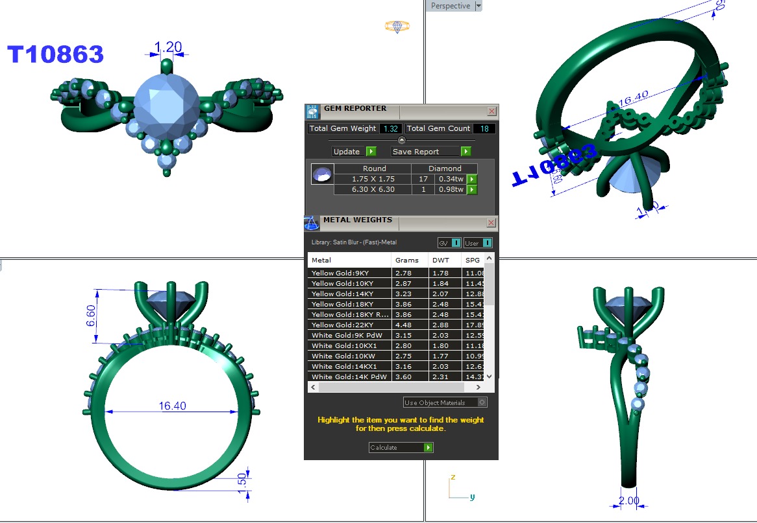
Task: Collapse the Gem Reporter summary section
Action: point(401,140)
